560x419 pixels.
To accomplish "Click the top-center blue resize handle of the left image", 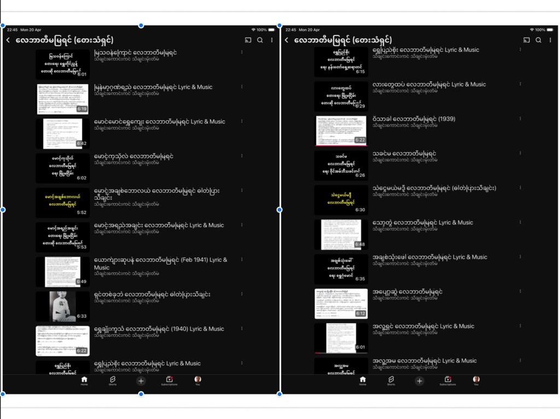I will point(141,26).
